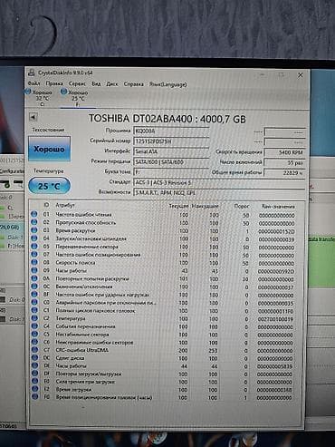The height and width of the screenshot is (447, 335).
Task: Click the Raw-значения column header
Action: (278, 207)
